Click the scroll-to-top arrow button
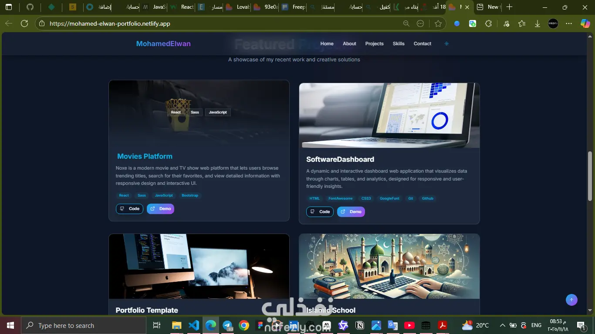The height and width of the screenshot is (334, 595). [571, 300]
